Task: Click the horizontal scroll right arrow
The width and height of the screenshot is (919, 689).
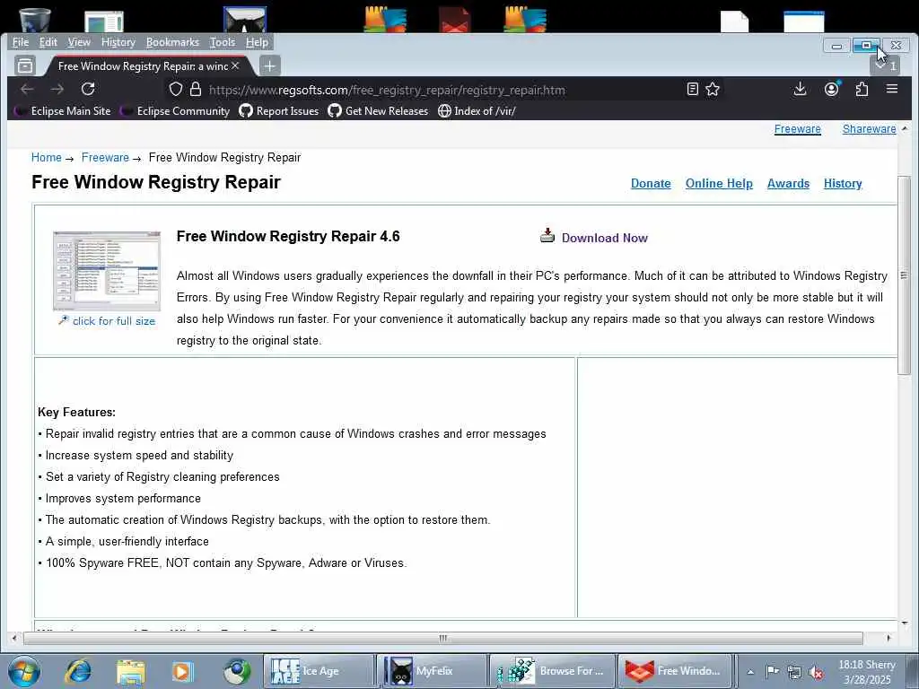Action: pos(888,638)
